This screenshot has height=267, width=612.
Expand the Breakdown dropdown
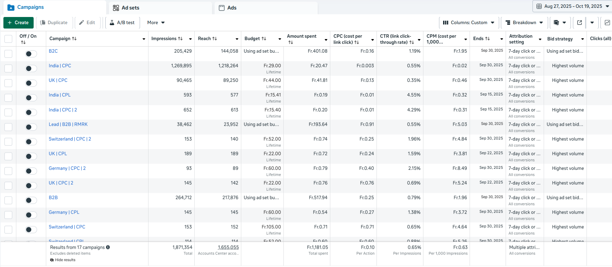[524, 22]
